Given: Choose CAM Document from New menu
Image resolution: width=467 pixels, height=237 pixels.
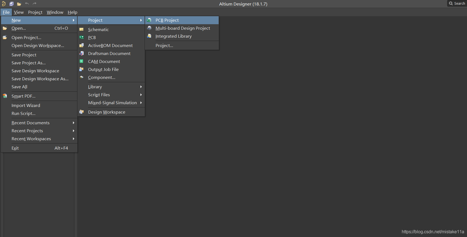Looking at the screenshot, I should (104, 61).
